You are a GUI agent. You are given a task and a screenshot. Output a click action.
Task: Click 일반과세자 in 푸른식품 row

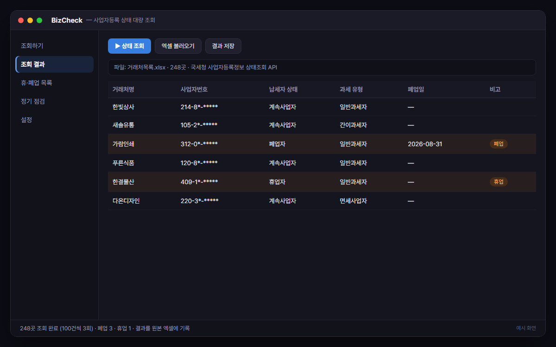coord(354,163)
